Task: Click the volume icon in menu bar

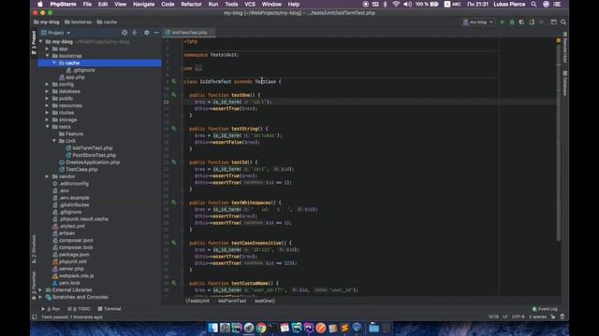Action: (407, 4)
